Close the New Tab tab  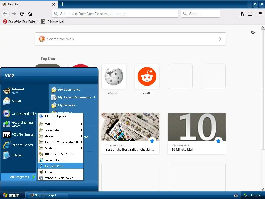pos(54,4)
